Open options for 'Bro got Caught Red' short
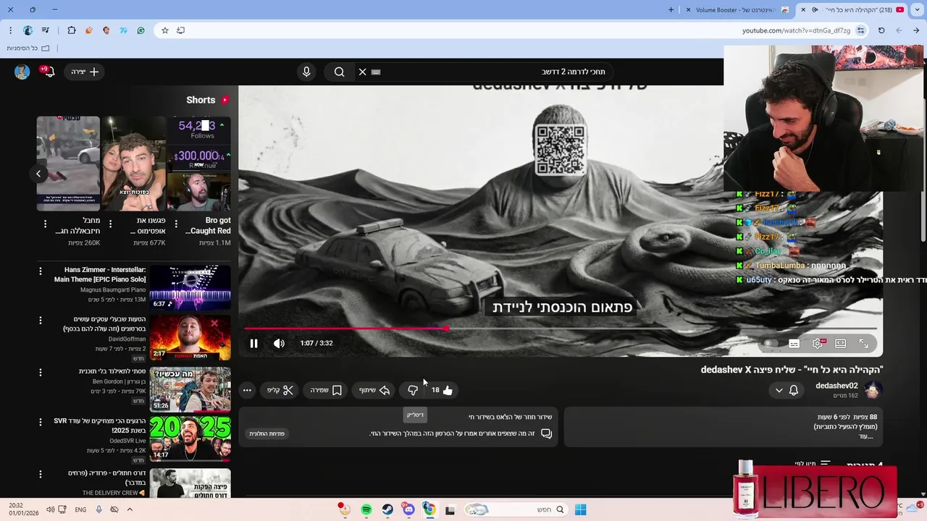The image size is (927, 521). click(175, 224)
